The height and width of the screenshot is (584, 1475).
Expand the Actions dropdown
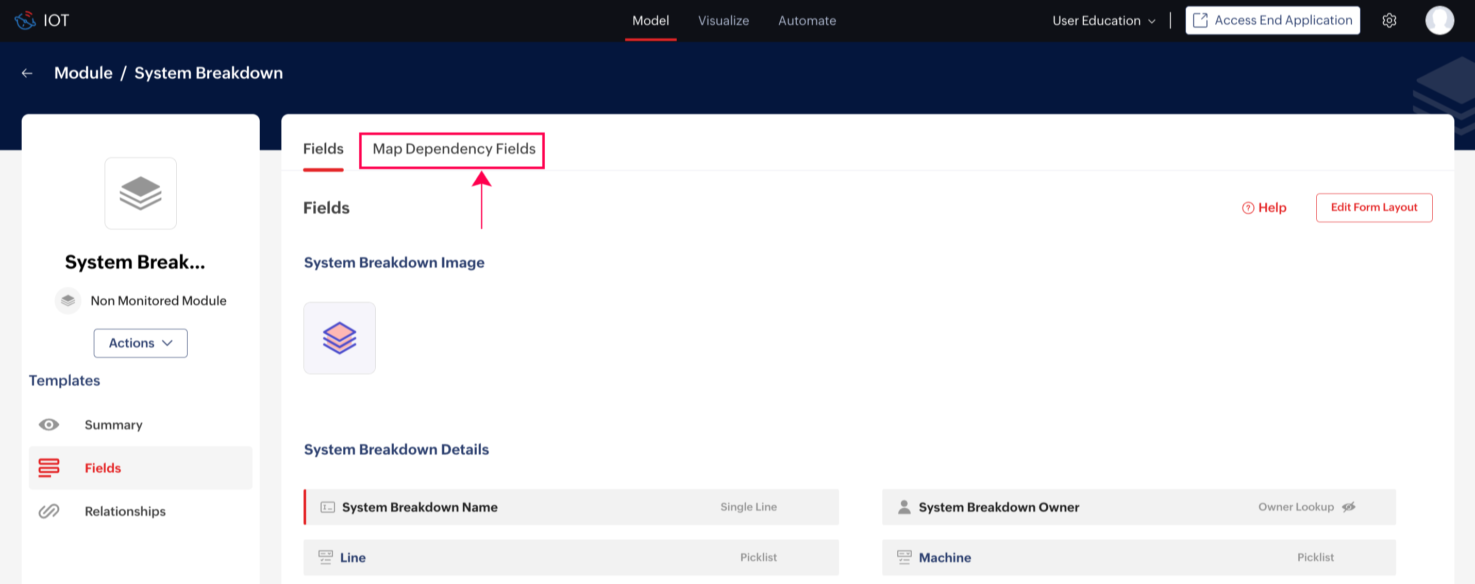point(140,342)
